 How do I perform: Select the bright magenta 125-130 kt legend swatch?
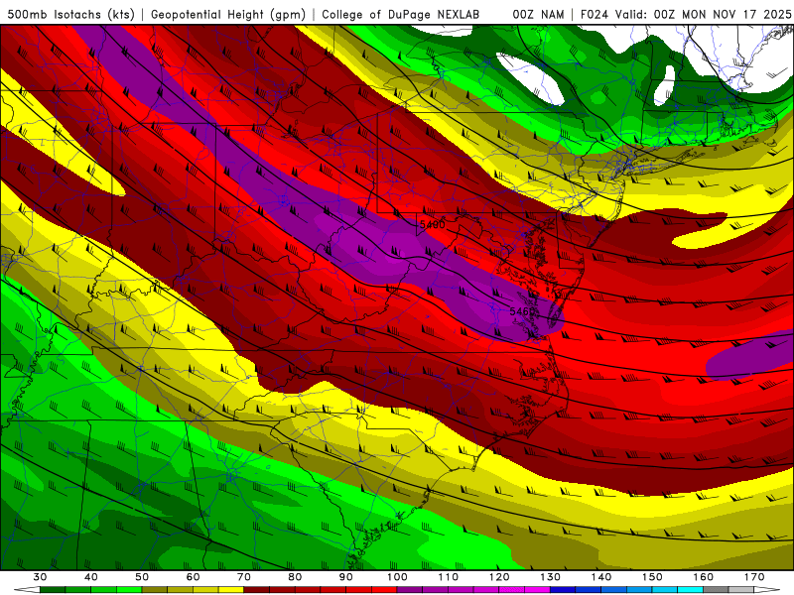[x=538, y=590]
